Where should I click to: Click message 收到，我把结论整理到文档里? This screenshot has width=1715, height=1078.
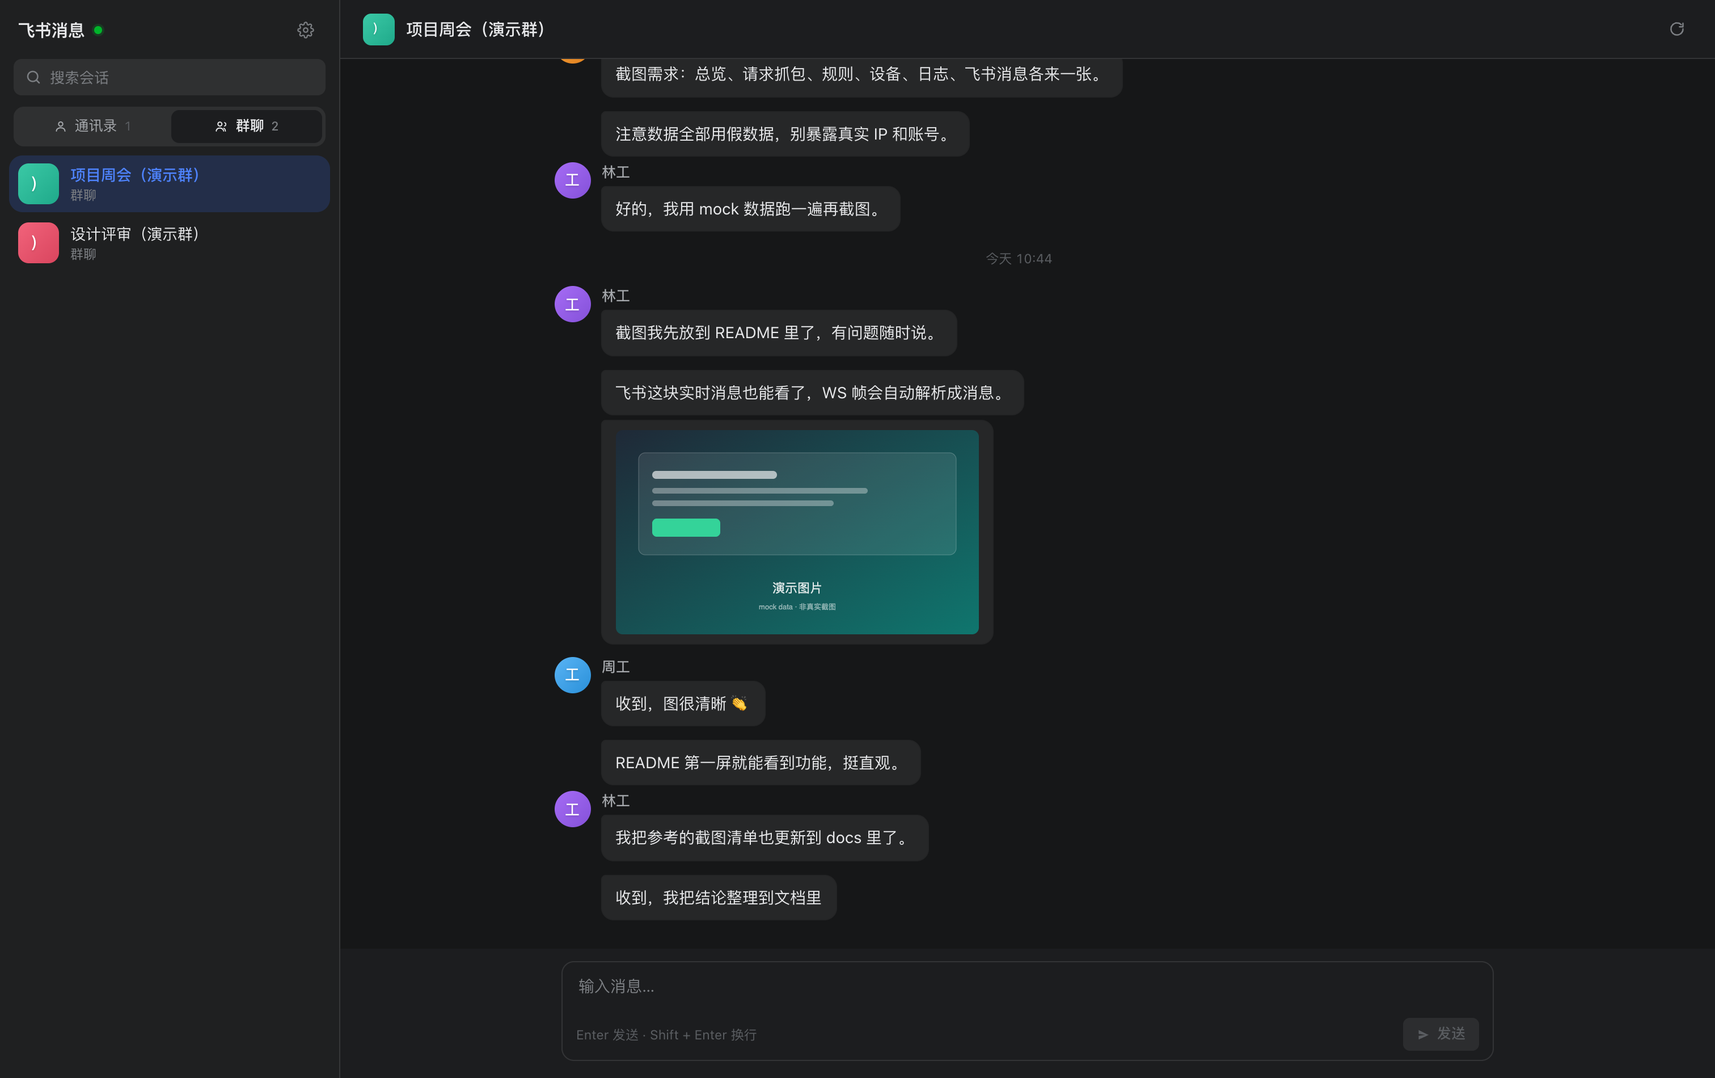[x=719, y=898]
